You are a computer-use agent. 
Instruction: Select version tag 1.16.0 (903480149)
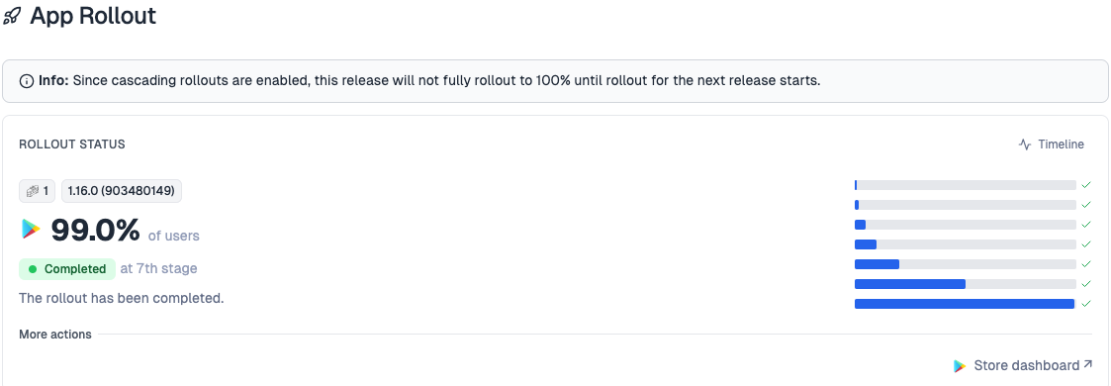tap(121, 191)
